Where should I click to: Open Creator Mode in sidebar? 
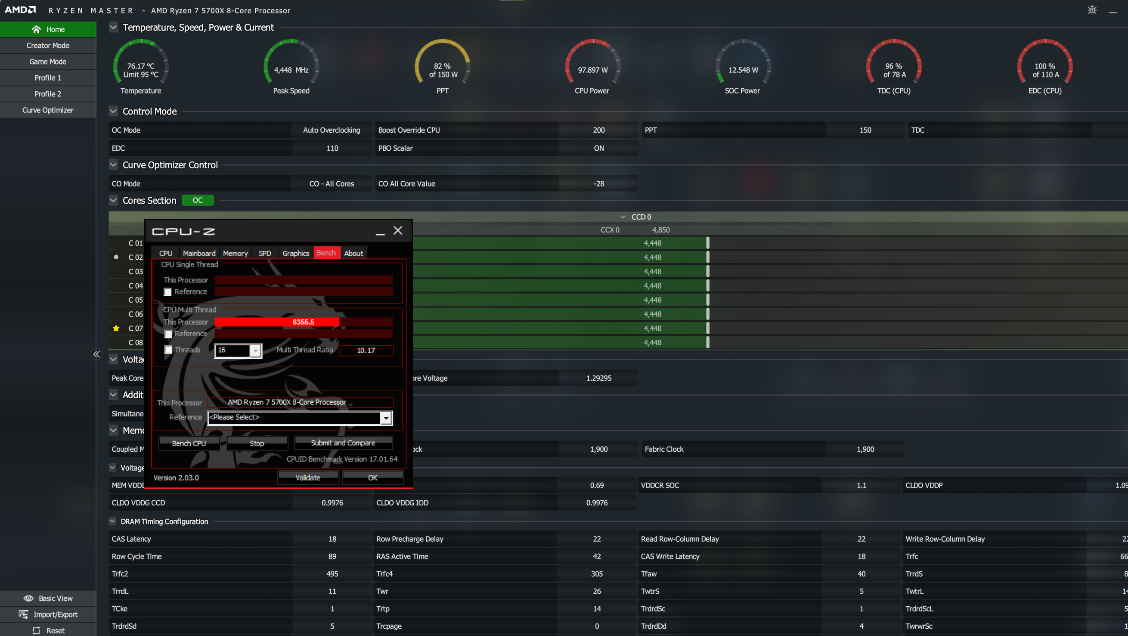point(48,46)
